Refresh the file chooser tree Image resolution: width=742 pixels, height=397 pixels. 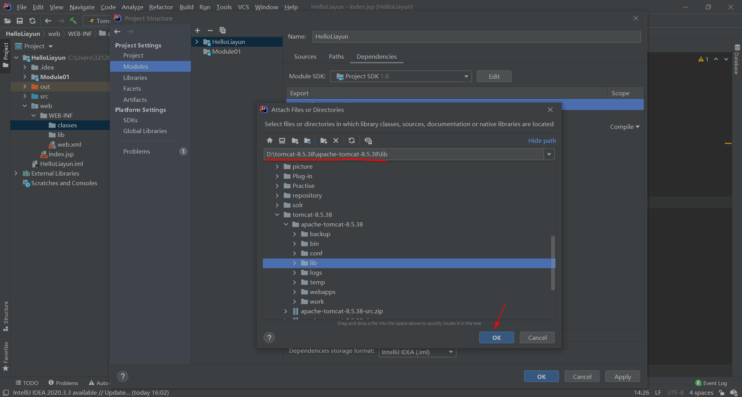(352, 140)
